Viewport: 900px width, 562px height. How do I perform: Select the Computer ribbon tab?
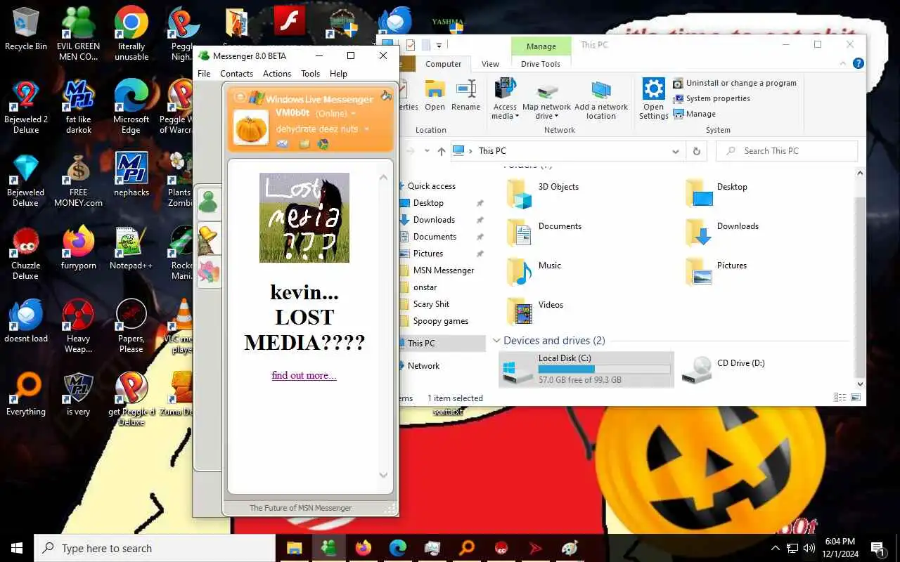coord(444,64)
